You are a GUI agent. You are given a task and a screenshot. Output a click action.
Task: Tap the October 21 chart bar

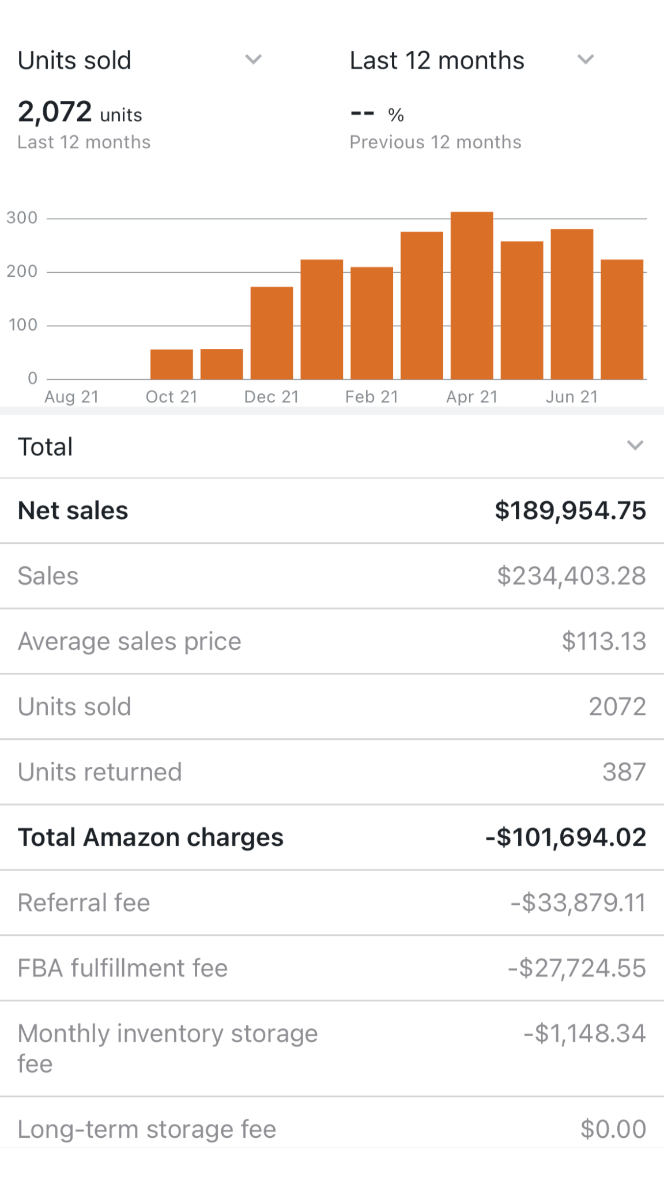click(x=171, y=364)
